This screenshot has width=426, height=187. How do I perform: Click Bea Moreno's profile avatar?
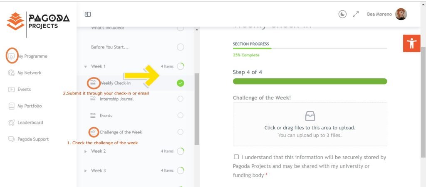(x=401, y=14)
